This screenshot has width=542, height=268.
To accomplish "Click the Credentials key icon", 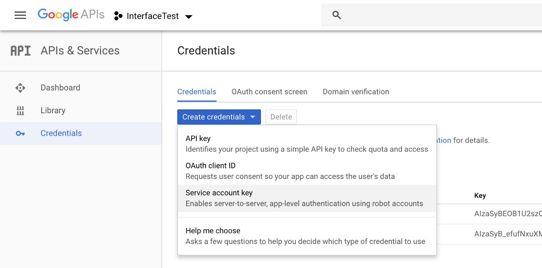I will click(20, 133).
